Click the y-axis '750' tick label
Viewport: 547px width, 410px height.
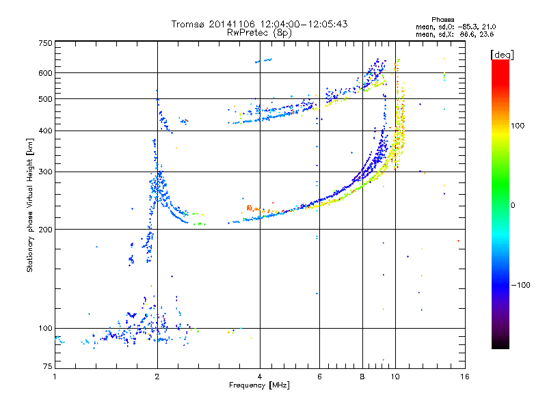point(45,43)
